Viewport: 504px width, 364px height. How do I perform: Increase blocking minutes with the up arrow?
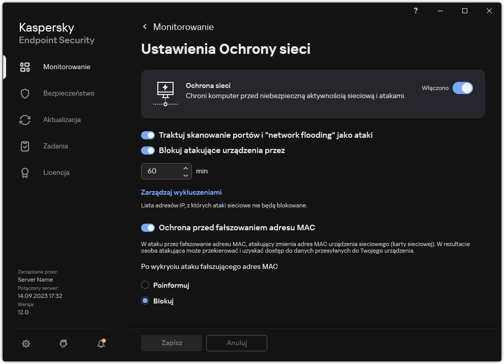click(187, 168)
